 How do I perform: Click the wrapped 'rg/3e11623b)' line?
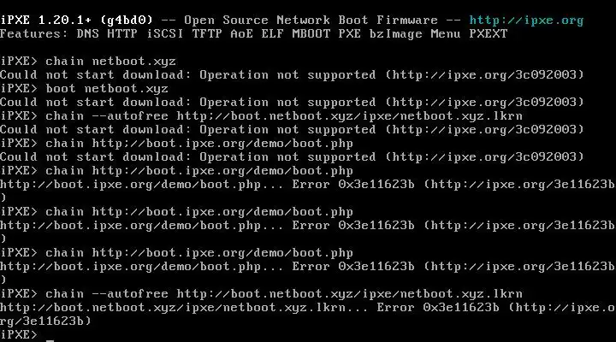pos(45,321)
